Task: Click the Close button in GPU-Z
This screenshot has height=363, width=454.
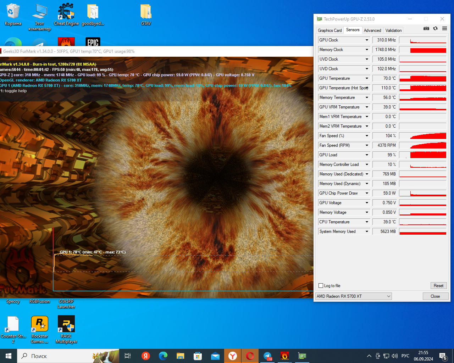Action: [x=436, y=296]
